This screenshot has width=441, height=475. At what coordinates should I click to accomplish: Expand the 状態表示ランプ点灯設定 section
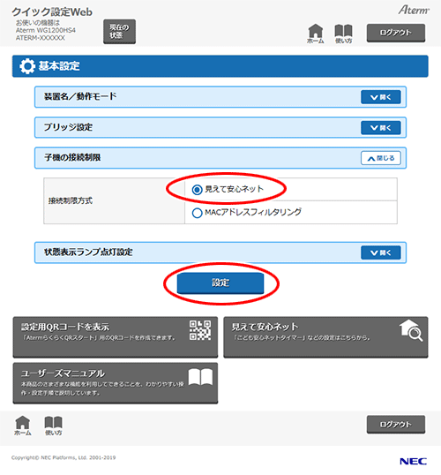pyautogui.click(x=381, y=253)
